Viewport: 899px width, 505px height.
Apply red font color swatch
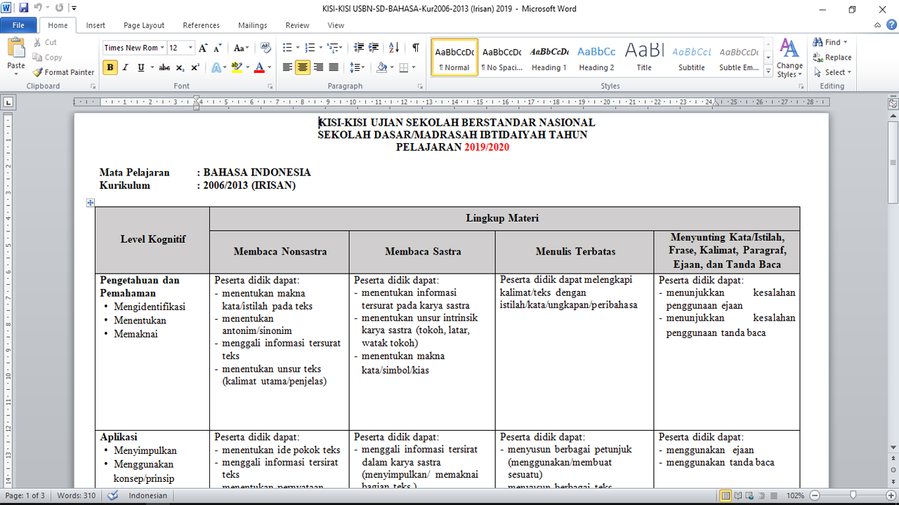click(x=259, y=67)
